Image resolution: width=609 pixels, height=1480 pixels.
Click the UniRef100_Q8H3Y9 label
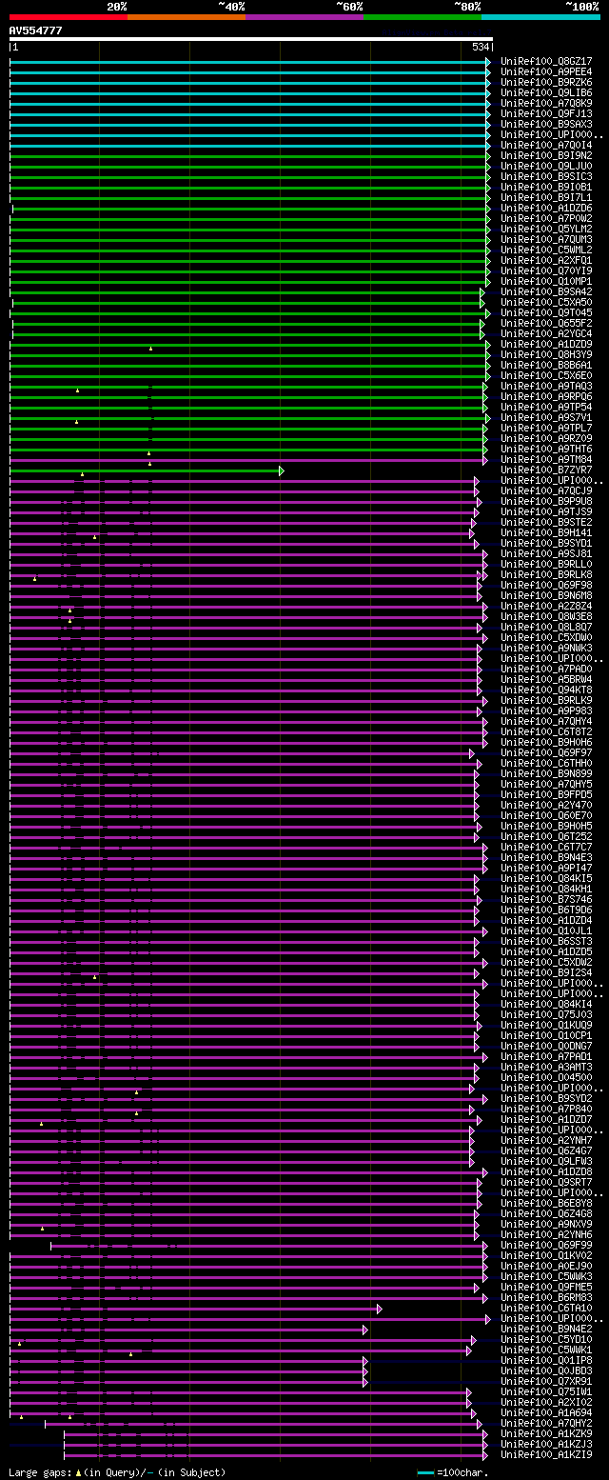click(546, 354)
